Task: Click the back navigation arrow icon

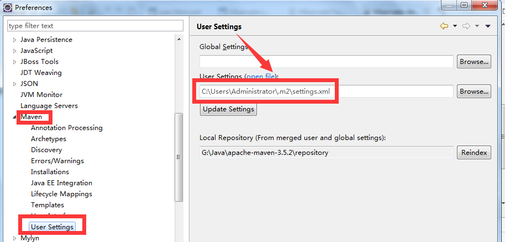Action: click(444, 26)
